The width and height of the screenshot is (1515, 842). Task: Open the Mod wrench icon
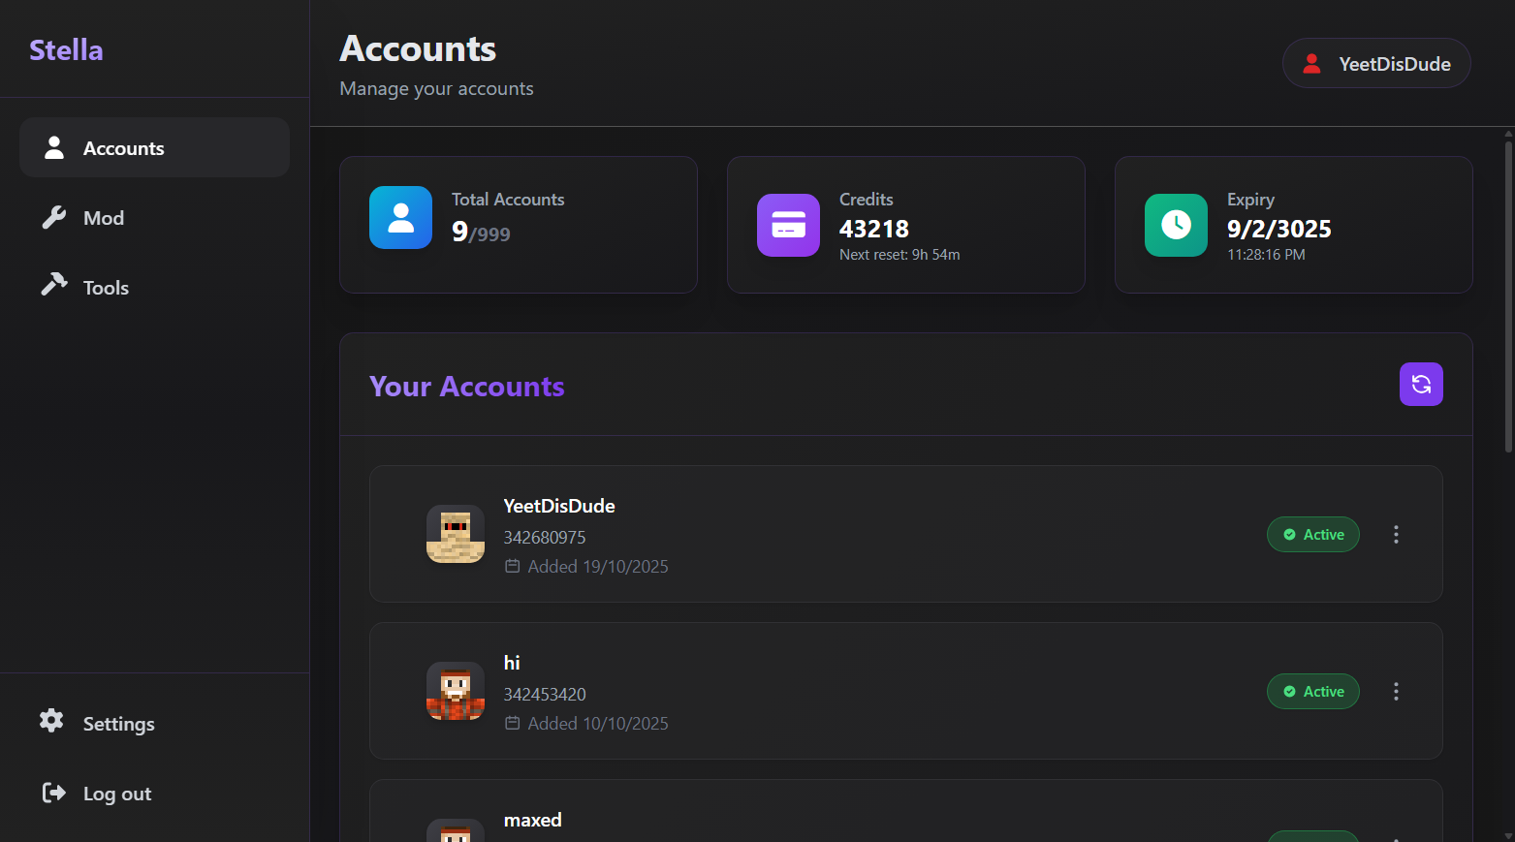click(53, 217)
